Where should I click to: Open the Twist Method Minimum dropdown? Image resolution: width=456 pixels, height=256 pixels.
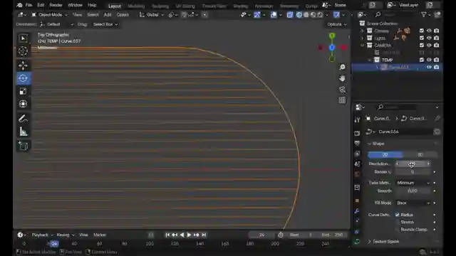413,183
